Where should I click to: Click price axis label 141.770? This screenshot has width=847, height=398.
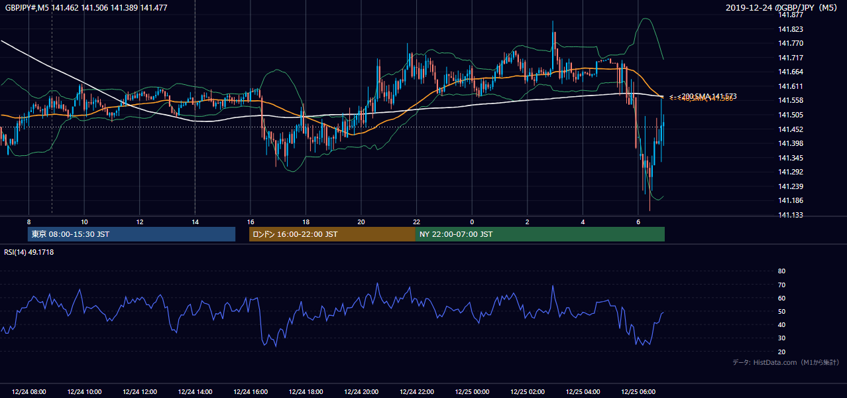(x=791, y=43)
